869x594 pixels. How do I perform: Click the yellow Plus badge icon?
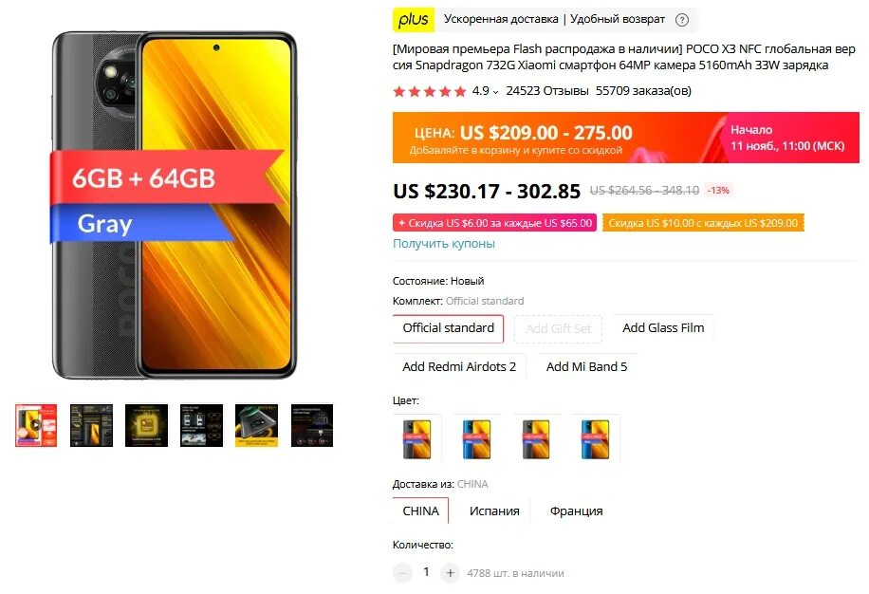coord(413,19)
